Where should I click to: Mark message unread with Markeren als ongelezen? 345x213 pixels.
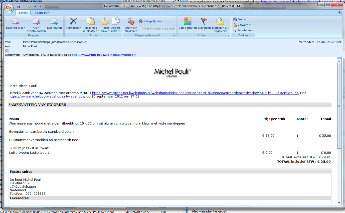pyautogui.click(x=220, y=25)
